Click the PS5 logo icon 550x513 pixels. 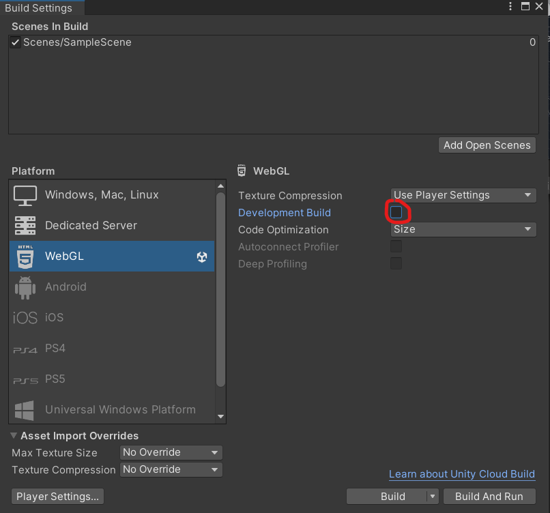point(25,381)
